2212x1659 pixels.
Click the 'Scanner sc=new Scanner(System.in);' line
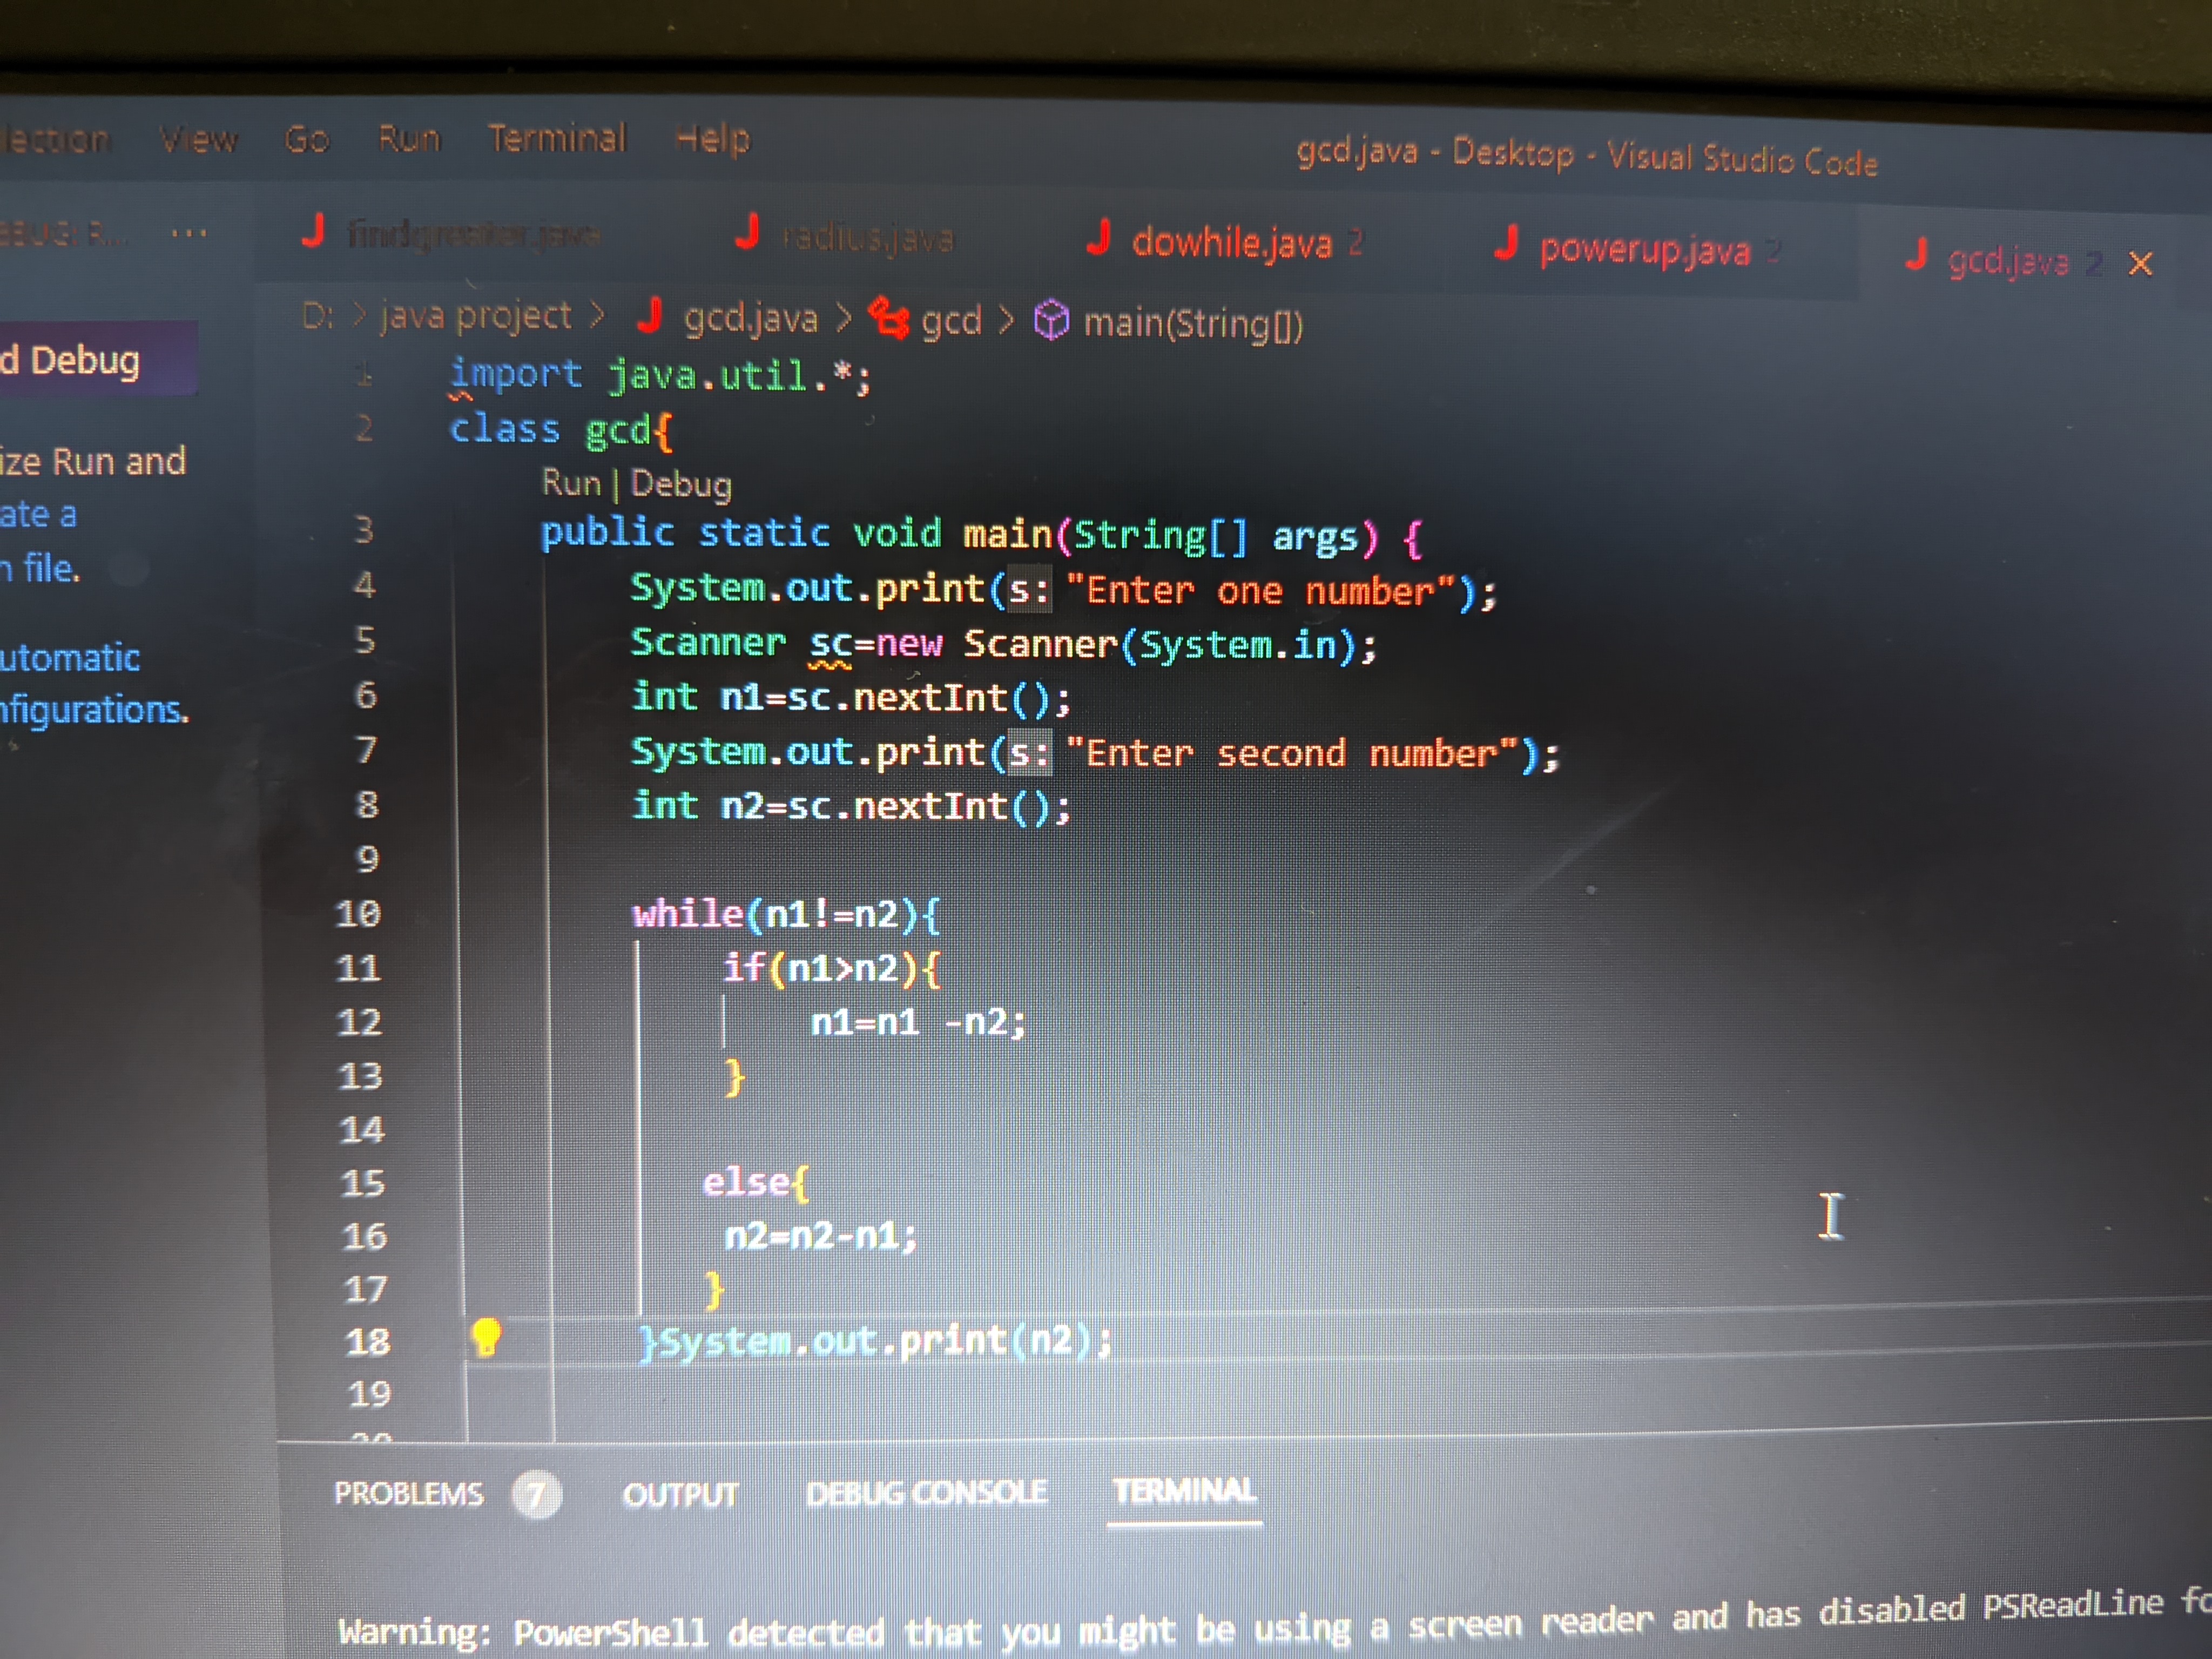pos(1004,644)
